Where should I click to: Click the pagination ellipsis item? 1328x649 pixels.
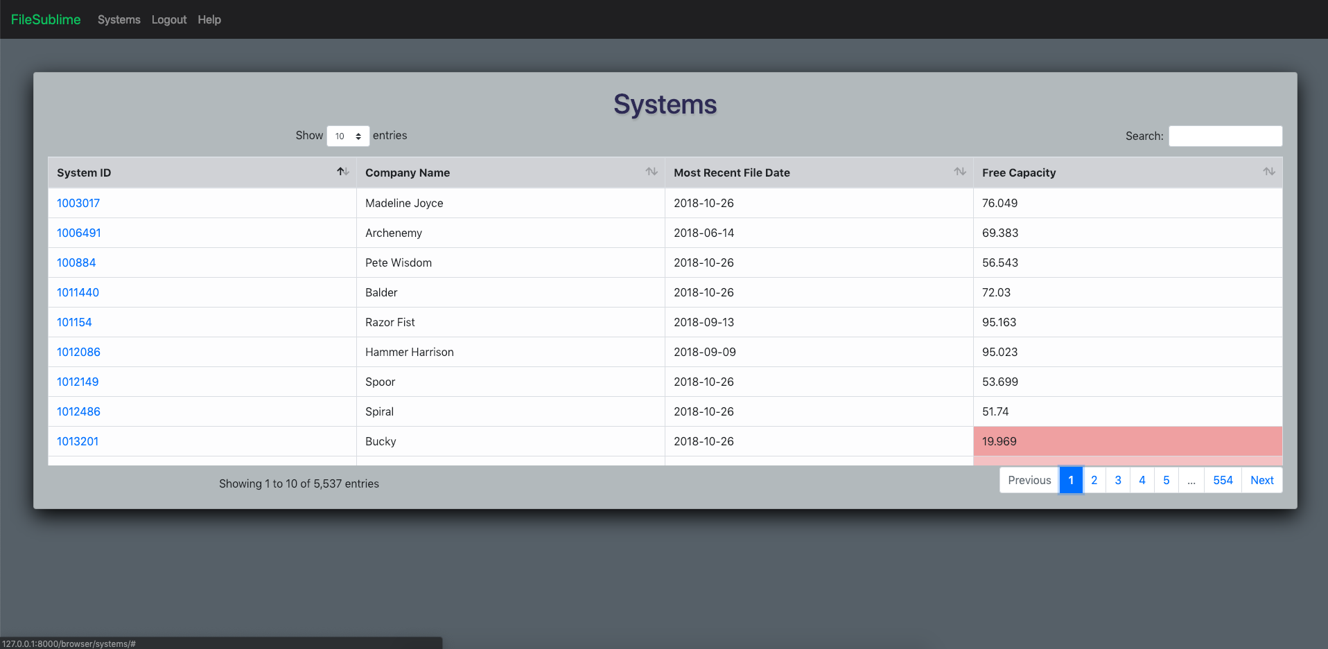coord(1191,480)
